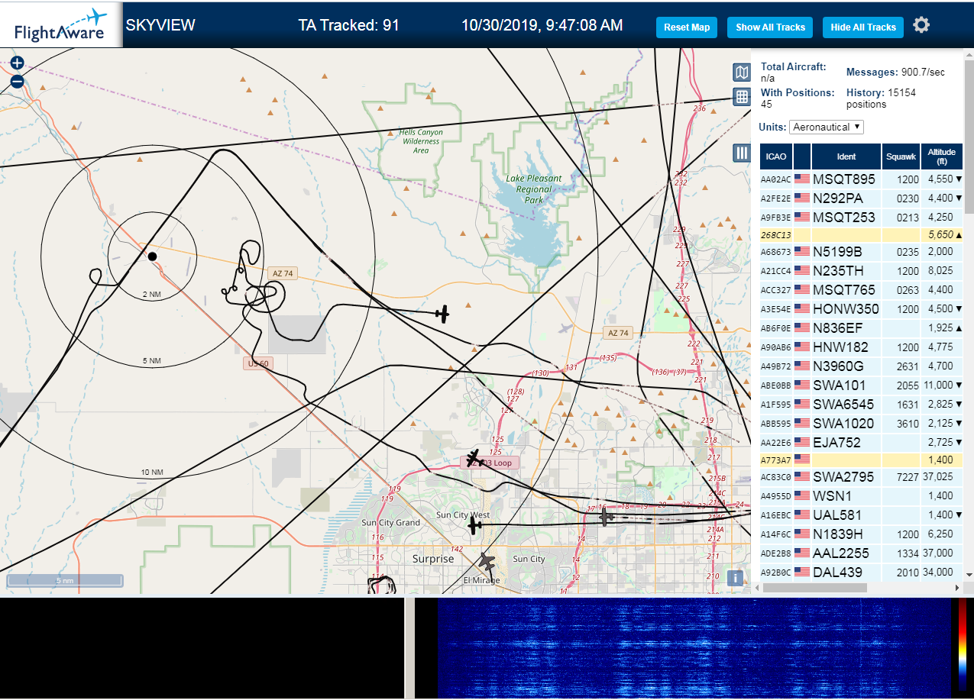Image resolution: width=974 pixels, height=700 pixels.
Task: Click the 5 nm map scale bar
Action: click(65, 581)
